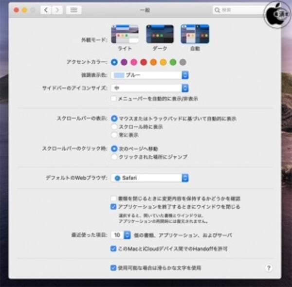Minimize the window with yellow button
292x287 pixels.
tap(25, 10)
